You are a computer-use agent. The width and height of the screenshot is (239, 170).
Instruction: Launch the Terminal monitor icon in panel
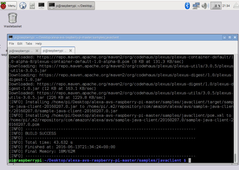pos(41,6)
